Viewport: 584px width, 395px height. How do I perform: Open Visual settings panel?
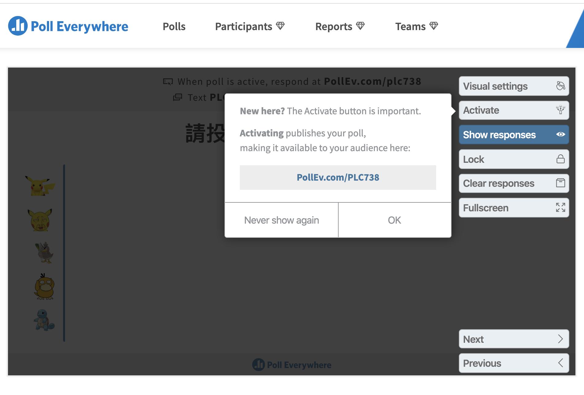(x=514, y=86)
